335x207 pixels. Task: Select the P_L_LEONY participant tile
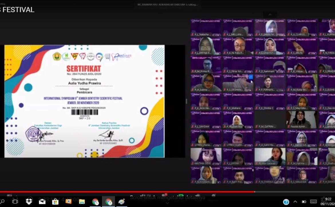tap(238, 157)
